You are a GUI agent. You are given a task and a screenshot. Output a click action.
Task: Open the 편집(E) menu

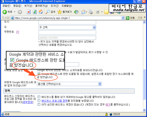point(17,6)
